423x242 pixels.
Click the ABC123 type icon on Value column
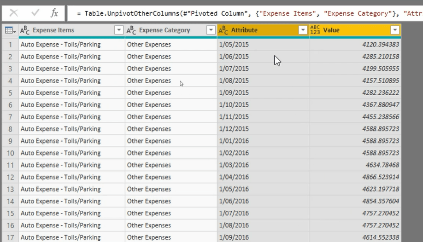[316, 30]
